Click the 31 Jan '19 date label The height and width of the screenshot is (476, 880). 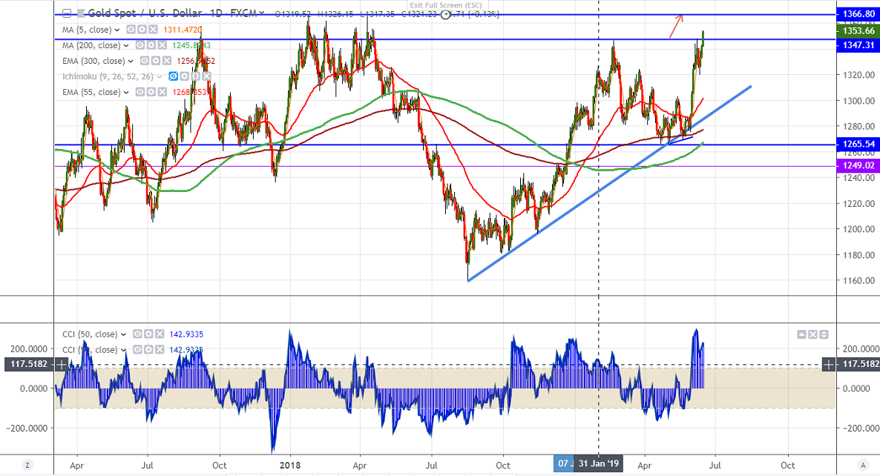coord(598,463)
